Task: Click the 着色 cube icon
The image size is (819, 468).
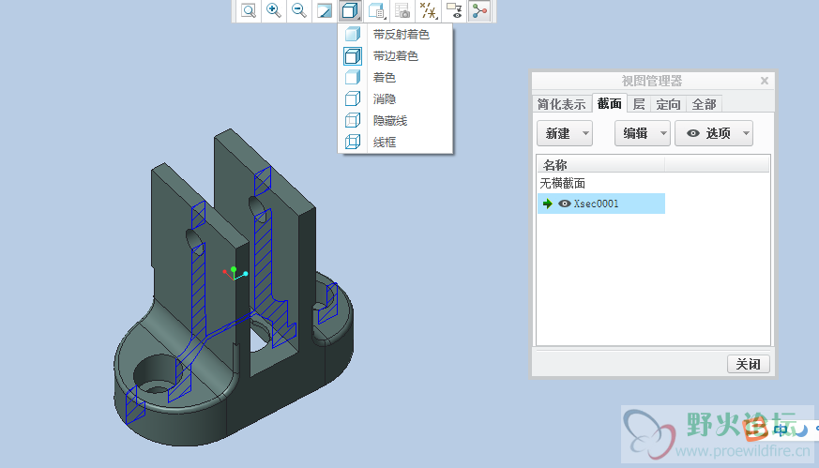Action: click(x=353, y=77)
